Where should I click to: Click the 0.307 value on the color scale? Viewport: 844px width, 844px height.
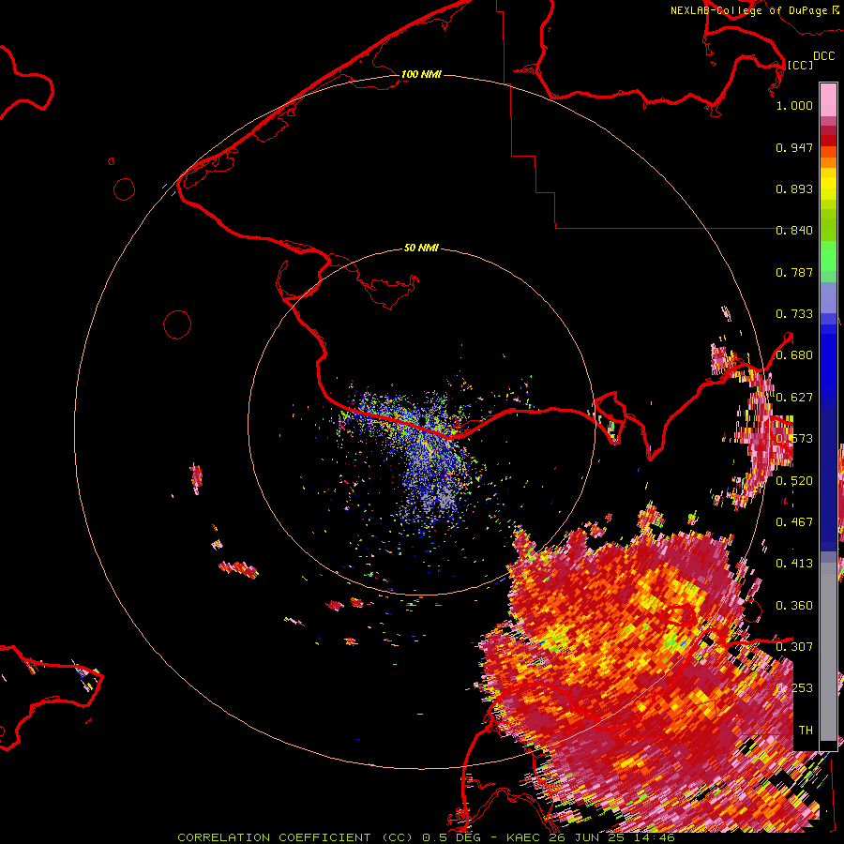(x=794, y=647)
